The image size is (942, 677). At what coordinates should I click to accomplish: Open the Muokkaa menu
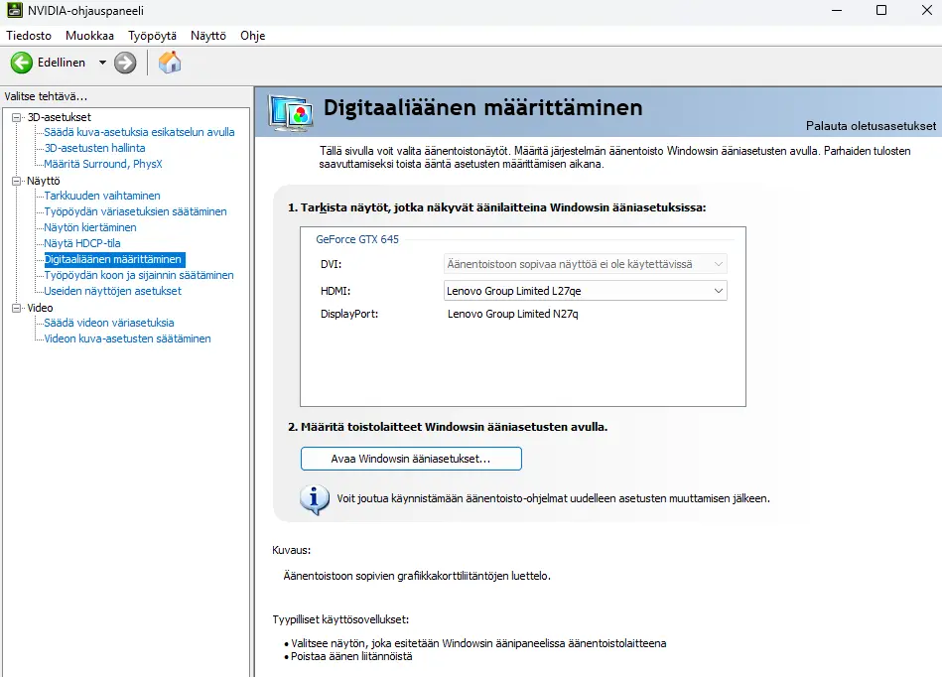click(89, 36)
